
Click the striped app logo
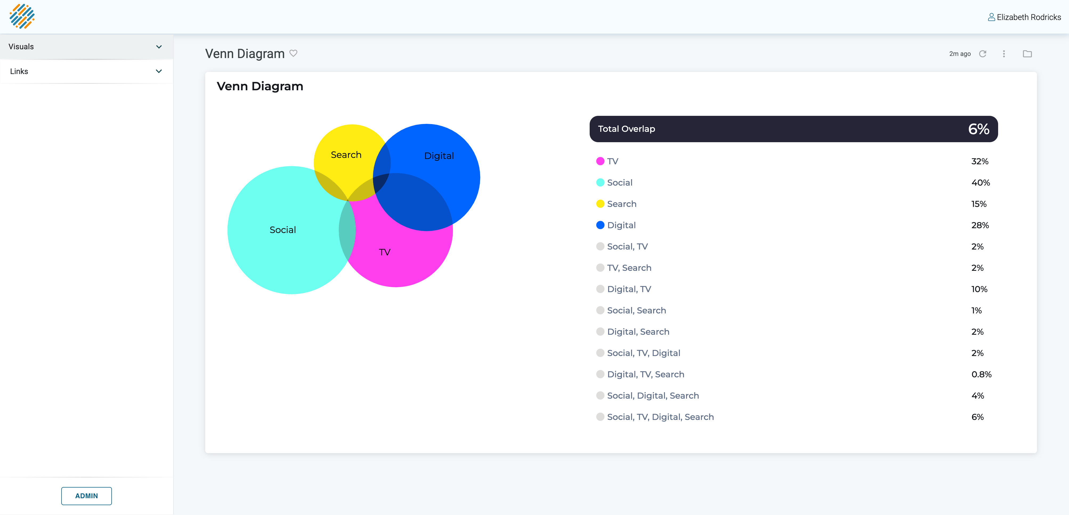[22, 17]
